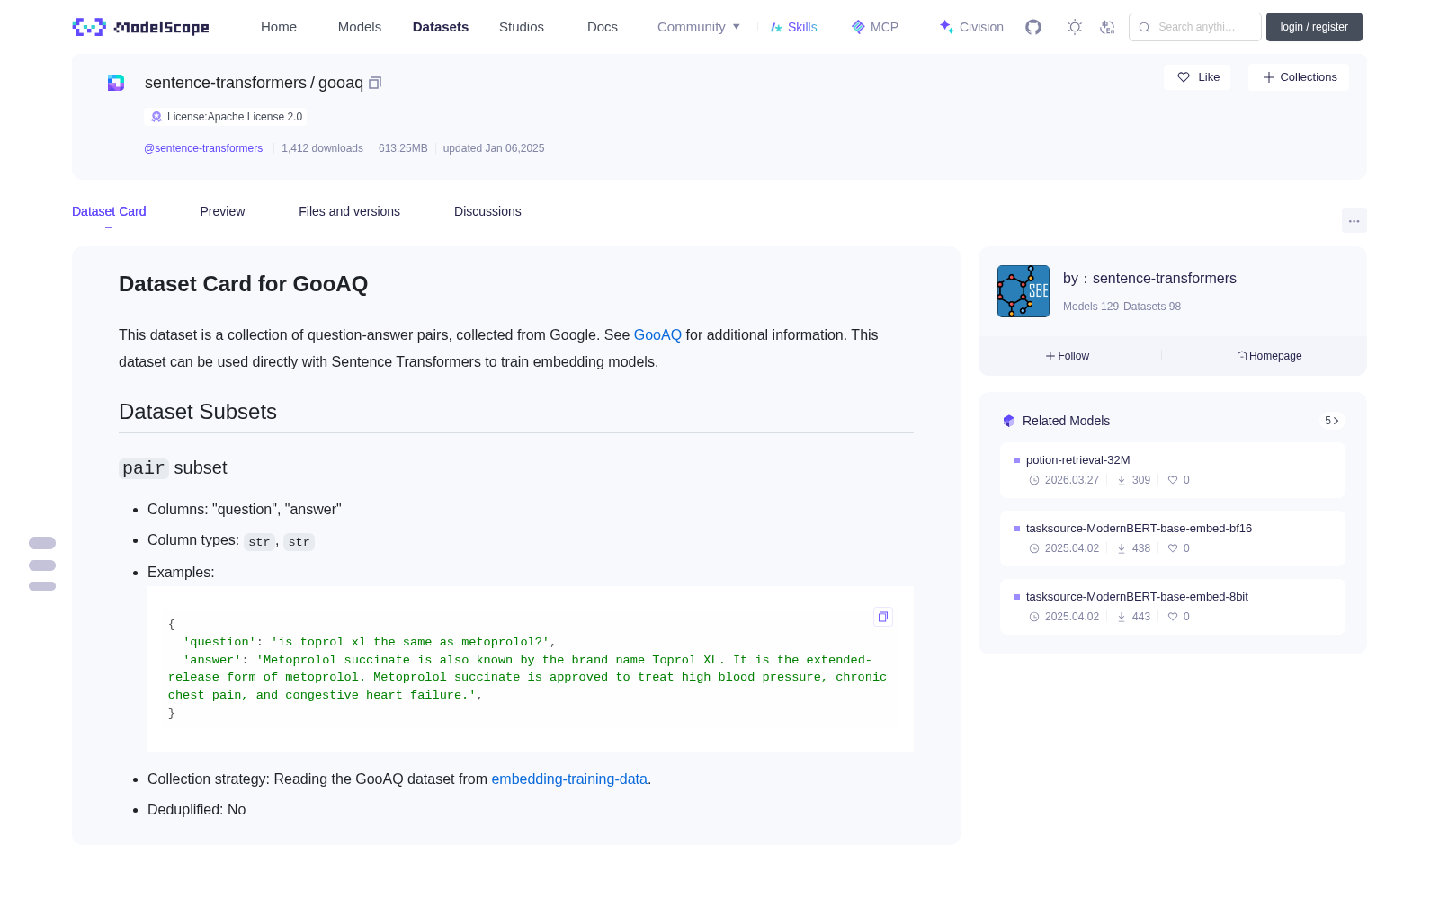1439x899 pixels.
Task: Expand the Community dropdown menu
Action: point(699,27)
